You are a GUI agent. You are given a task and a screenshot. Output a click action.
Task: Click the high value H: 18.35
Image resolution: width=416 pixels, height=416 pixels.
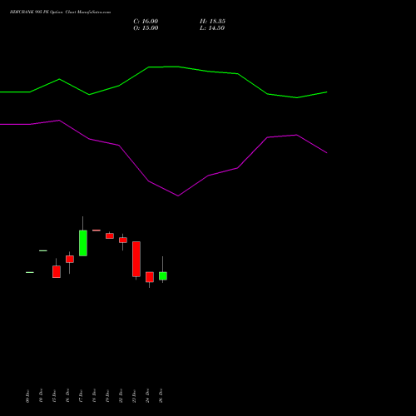tap(212, 22)
